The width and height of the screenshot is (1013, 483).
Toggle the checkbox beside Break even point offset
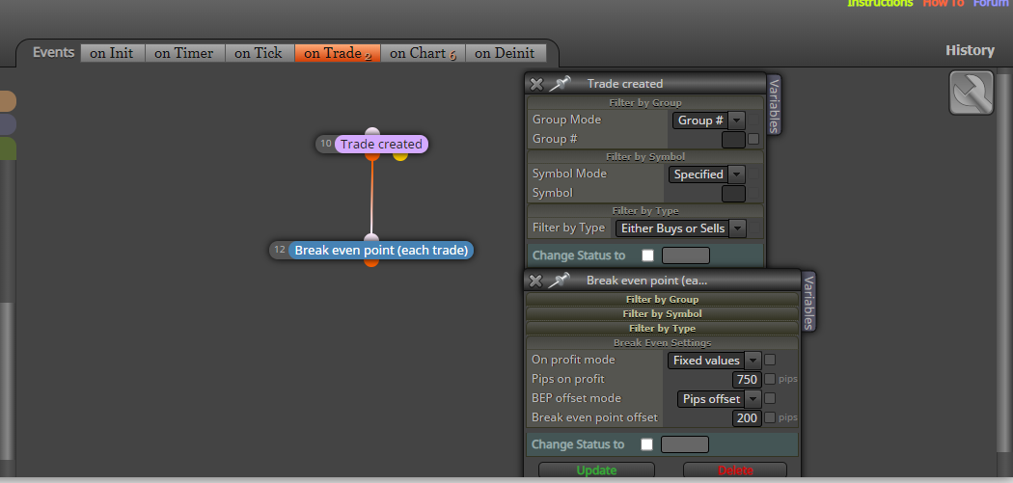pyautogui.click(x=770, y=417)
